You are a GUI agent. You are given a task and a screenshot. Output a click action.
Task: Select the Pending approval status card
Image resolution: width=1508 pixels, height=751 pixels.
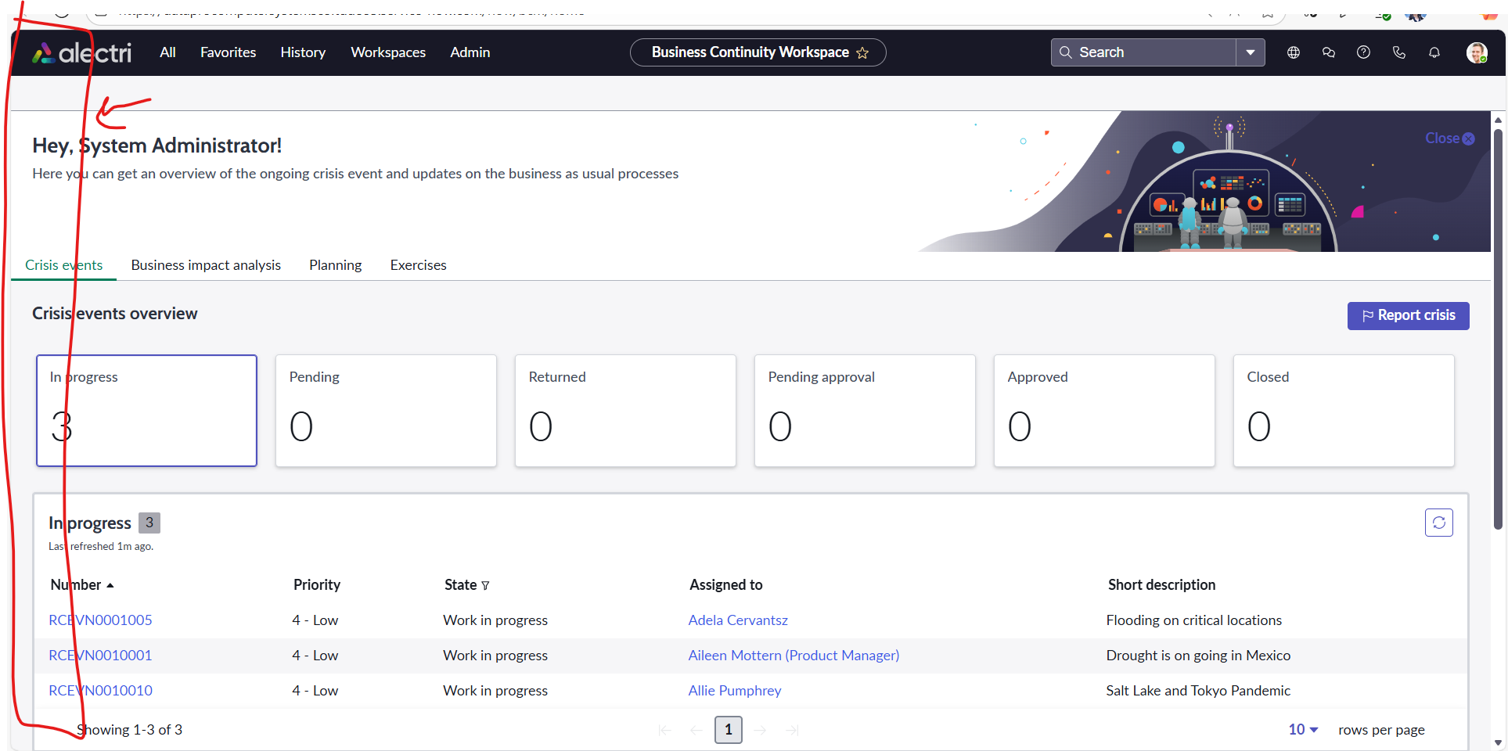coord(865,411)
